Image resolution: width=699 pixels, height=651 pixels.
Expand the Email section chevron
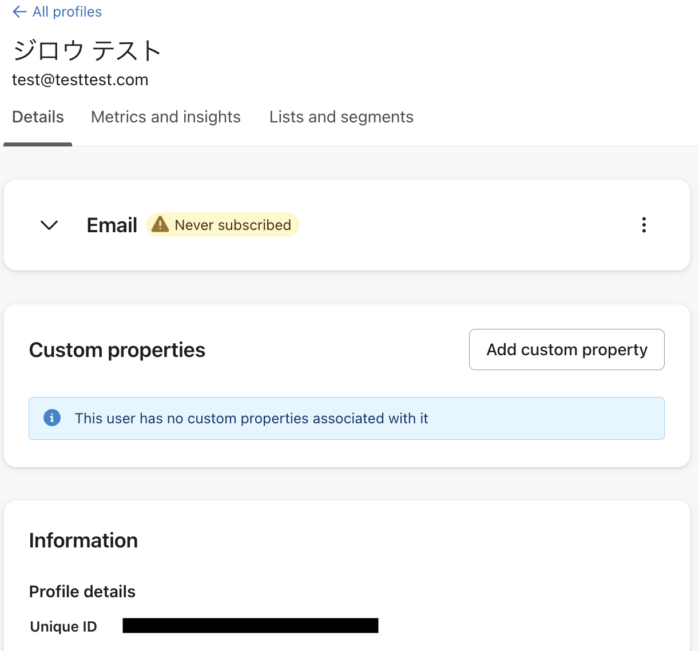(x=49, y=225)
